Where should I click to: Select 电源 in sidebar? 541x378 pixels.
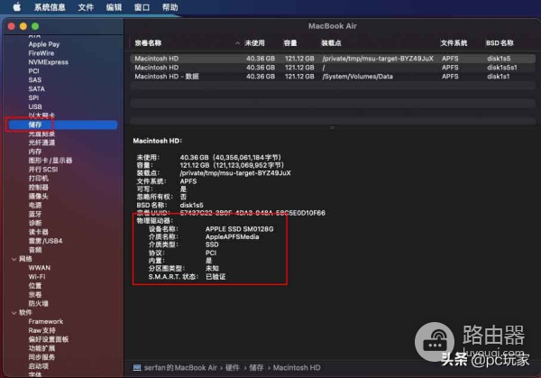tap(35, 205)
